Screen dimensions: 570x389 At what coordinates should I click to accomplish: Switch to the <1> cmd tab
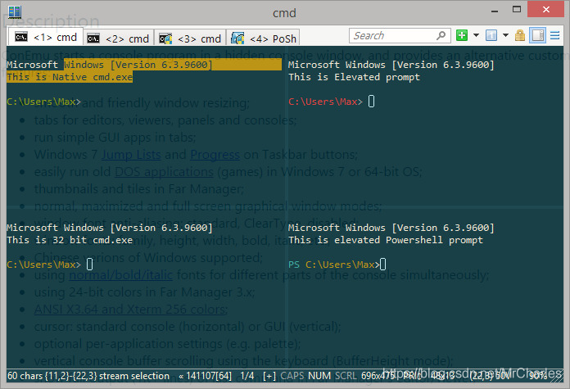(x=46, y=37)
